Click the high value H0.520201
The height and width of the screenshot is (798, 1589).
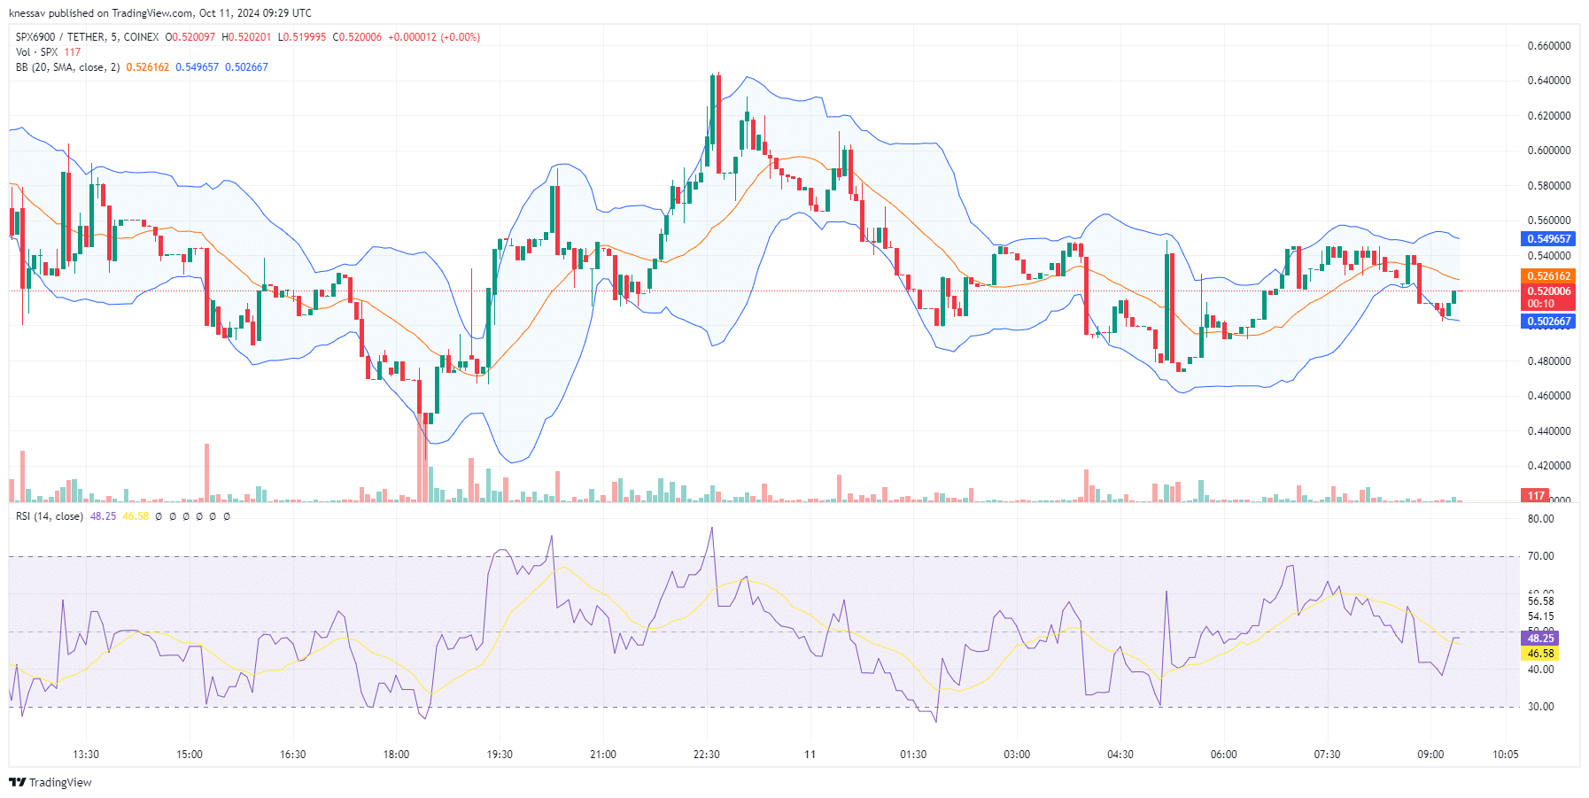click(246, 37)
